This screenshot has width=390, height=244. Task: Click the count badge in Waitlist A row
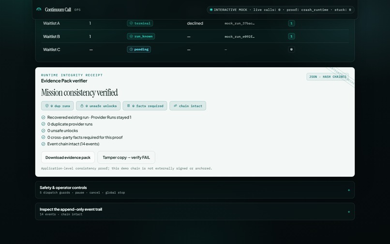tap(291, 23)
